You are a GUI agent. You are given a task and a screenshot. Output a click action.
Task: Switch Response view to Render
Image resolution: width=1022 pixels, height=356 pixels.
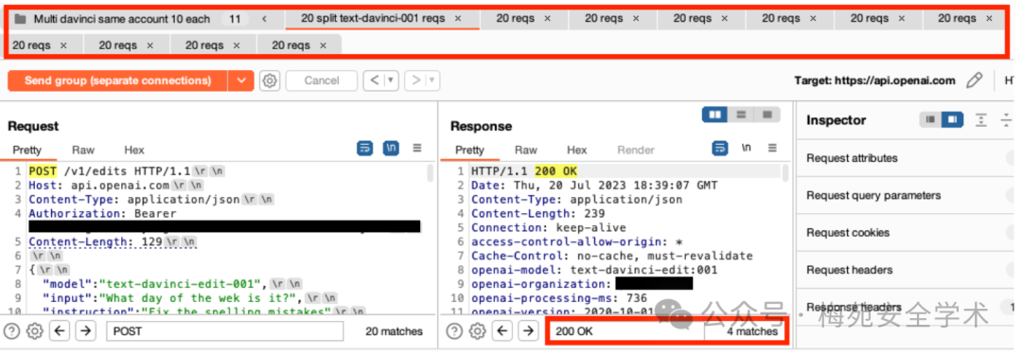coord(636,150)
